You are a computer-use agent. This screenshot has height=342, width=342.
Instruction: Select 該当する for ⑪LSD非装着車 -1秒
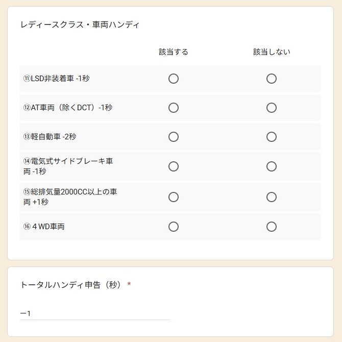[x=174, y=79]
